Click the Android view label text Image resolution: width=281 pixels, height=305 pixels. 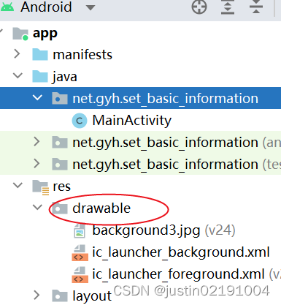[x=46, y=7]
